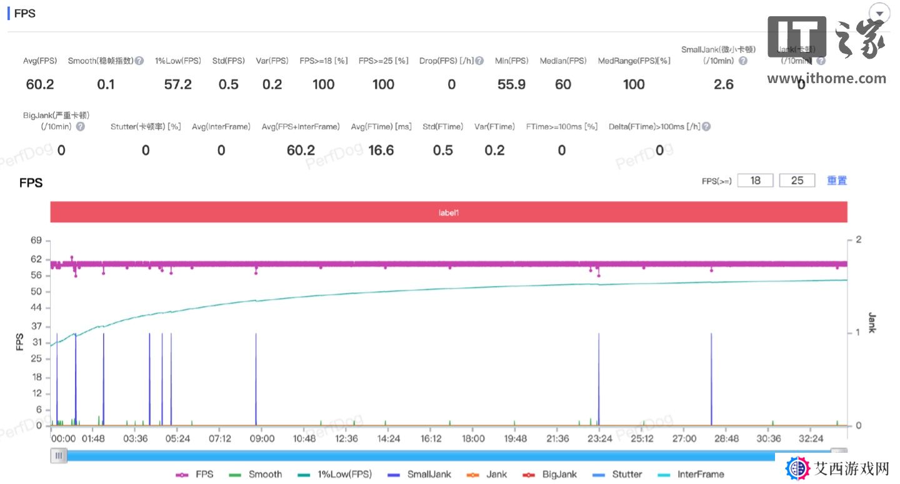
Task: Click the red label1 bar
Action: [x=449, y=212]
